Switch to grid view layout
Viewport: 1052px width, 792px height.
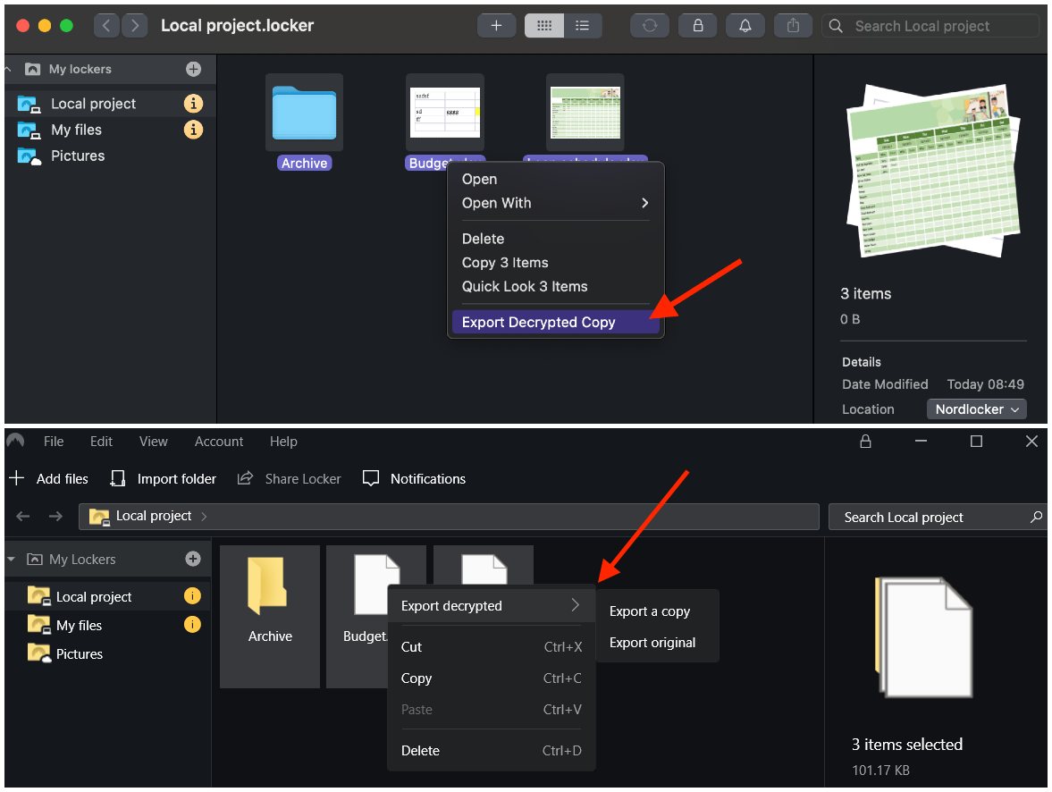[x=544, y=25]
